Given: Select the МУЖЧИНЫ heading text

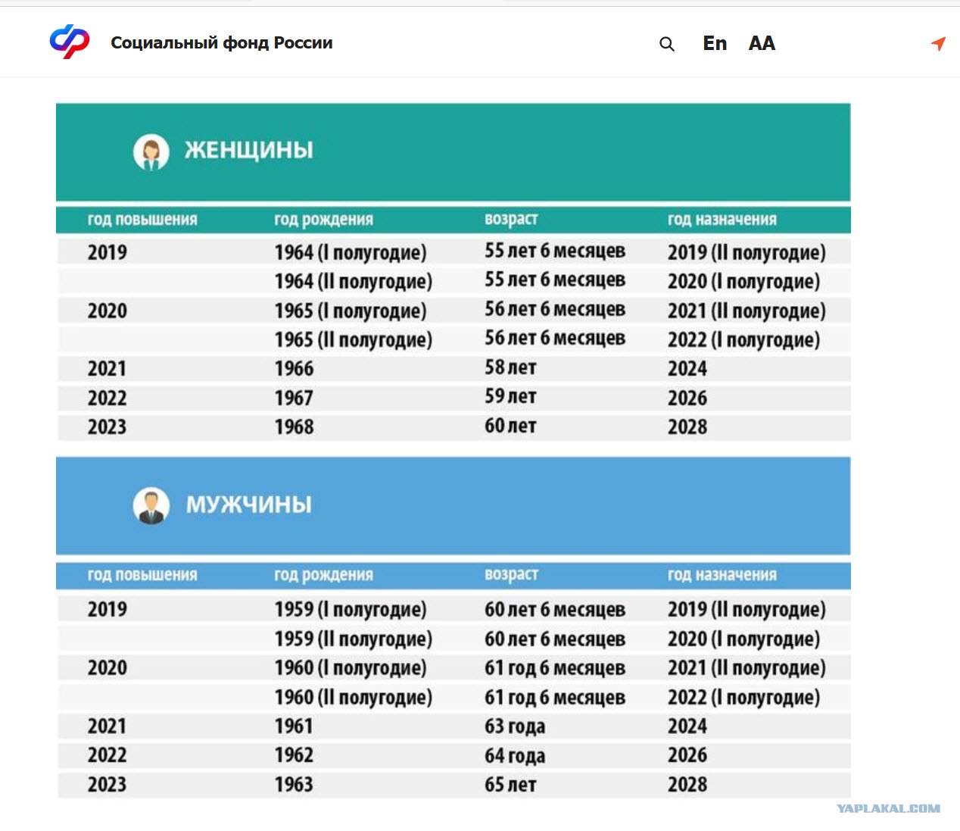Looking at the screenshot, I should (249, 505).
